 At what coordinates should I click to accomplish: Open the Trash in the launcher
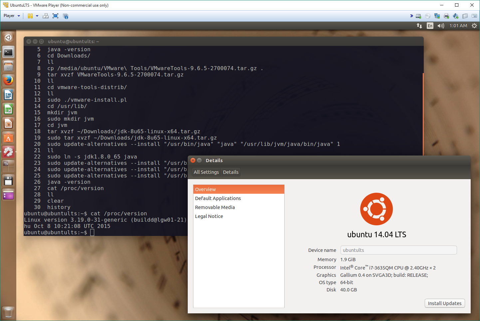[8, 312]
